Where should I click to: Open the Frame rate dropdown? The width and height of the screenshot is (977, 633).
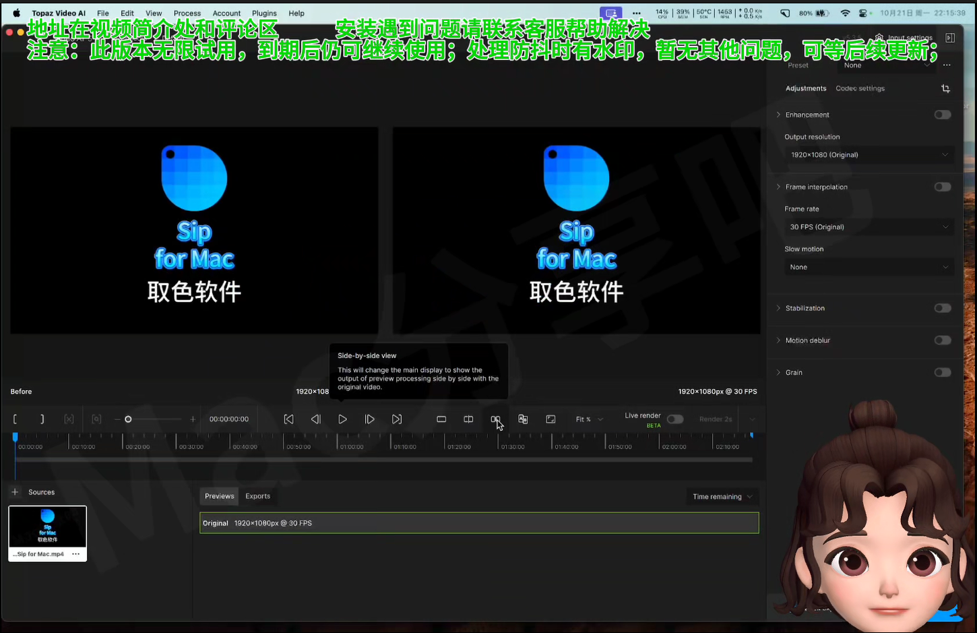(869, 227)
